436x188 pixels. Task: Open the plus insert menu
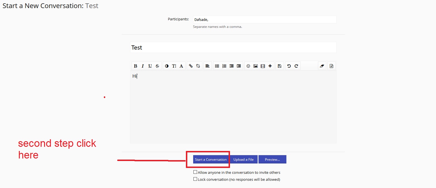click(x=270, y=66)
